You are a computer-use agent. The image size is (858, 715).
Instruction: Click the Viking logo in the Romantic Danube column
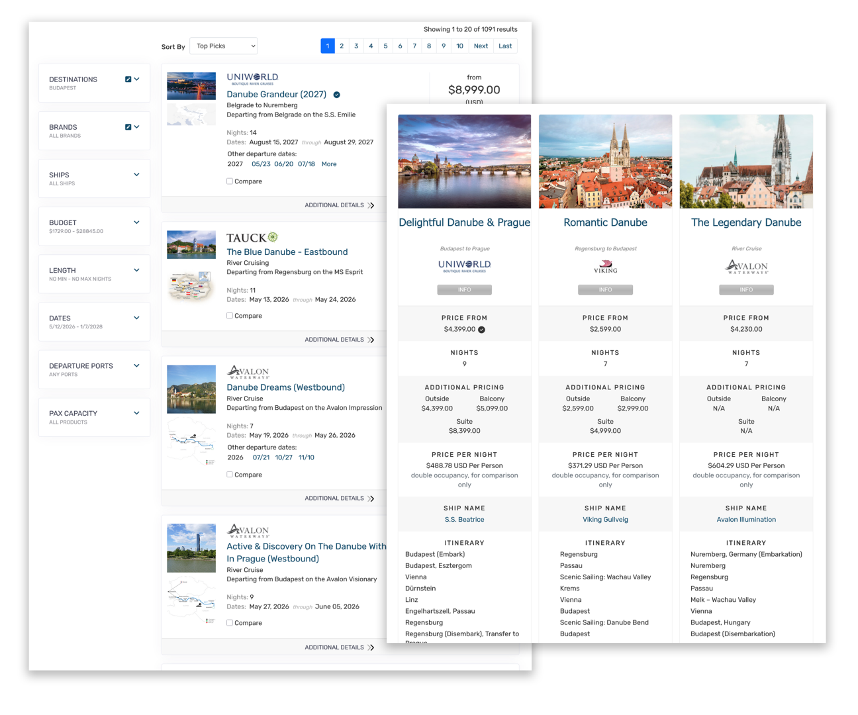click(x=605, y=267)
